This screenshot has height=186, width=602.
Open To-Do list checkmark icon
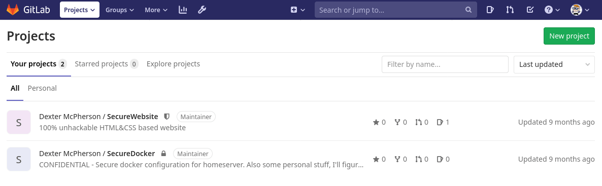click(x=530, y=10)
